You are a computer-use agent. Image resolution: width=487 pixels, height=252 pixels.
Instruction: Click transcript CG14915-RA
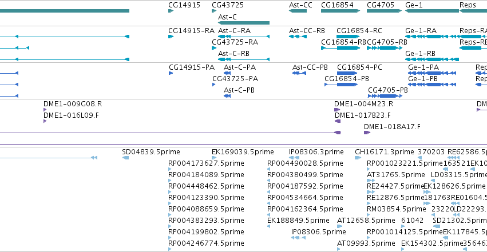click(191, 31)
